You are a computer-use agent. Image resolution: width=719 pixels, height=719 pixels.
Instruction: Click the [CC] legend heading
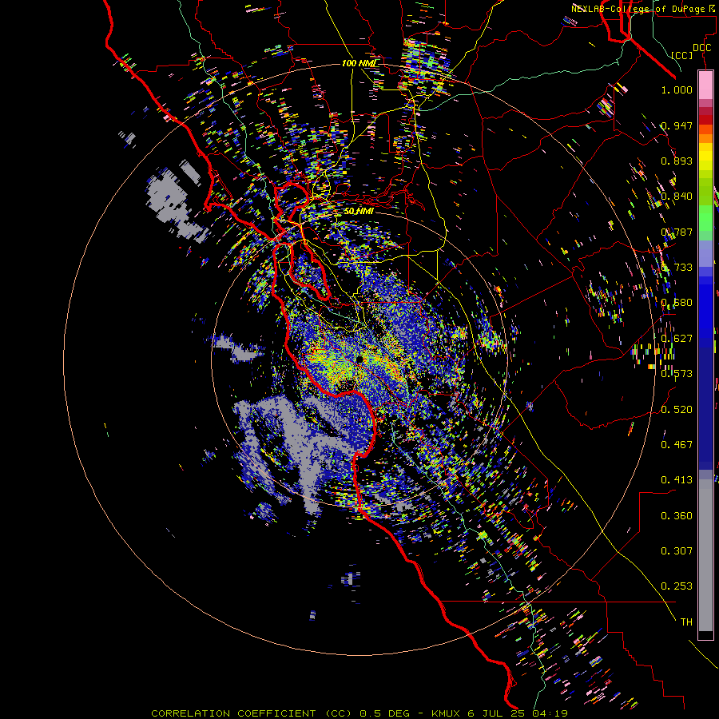point(682,55)
